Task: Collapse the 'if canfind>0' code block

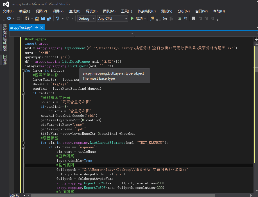Action: (23, 93)
